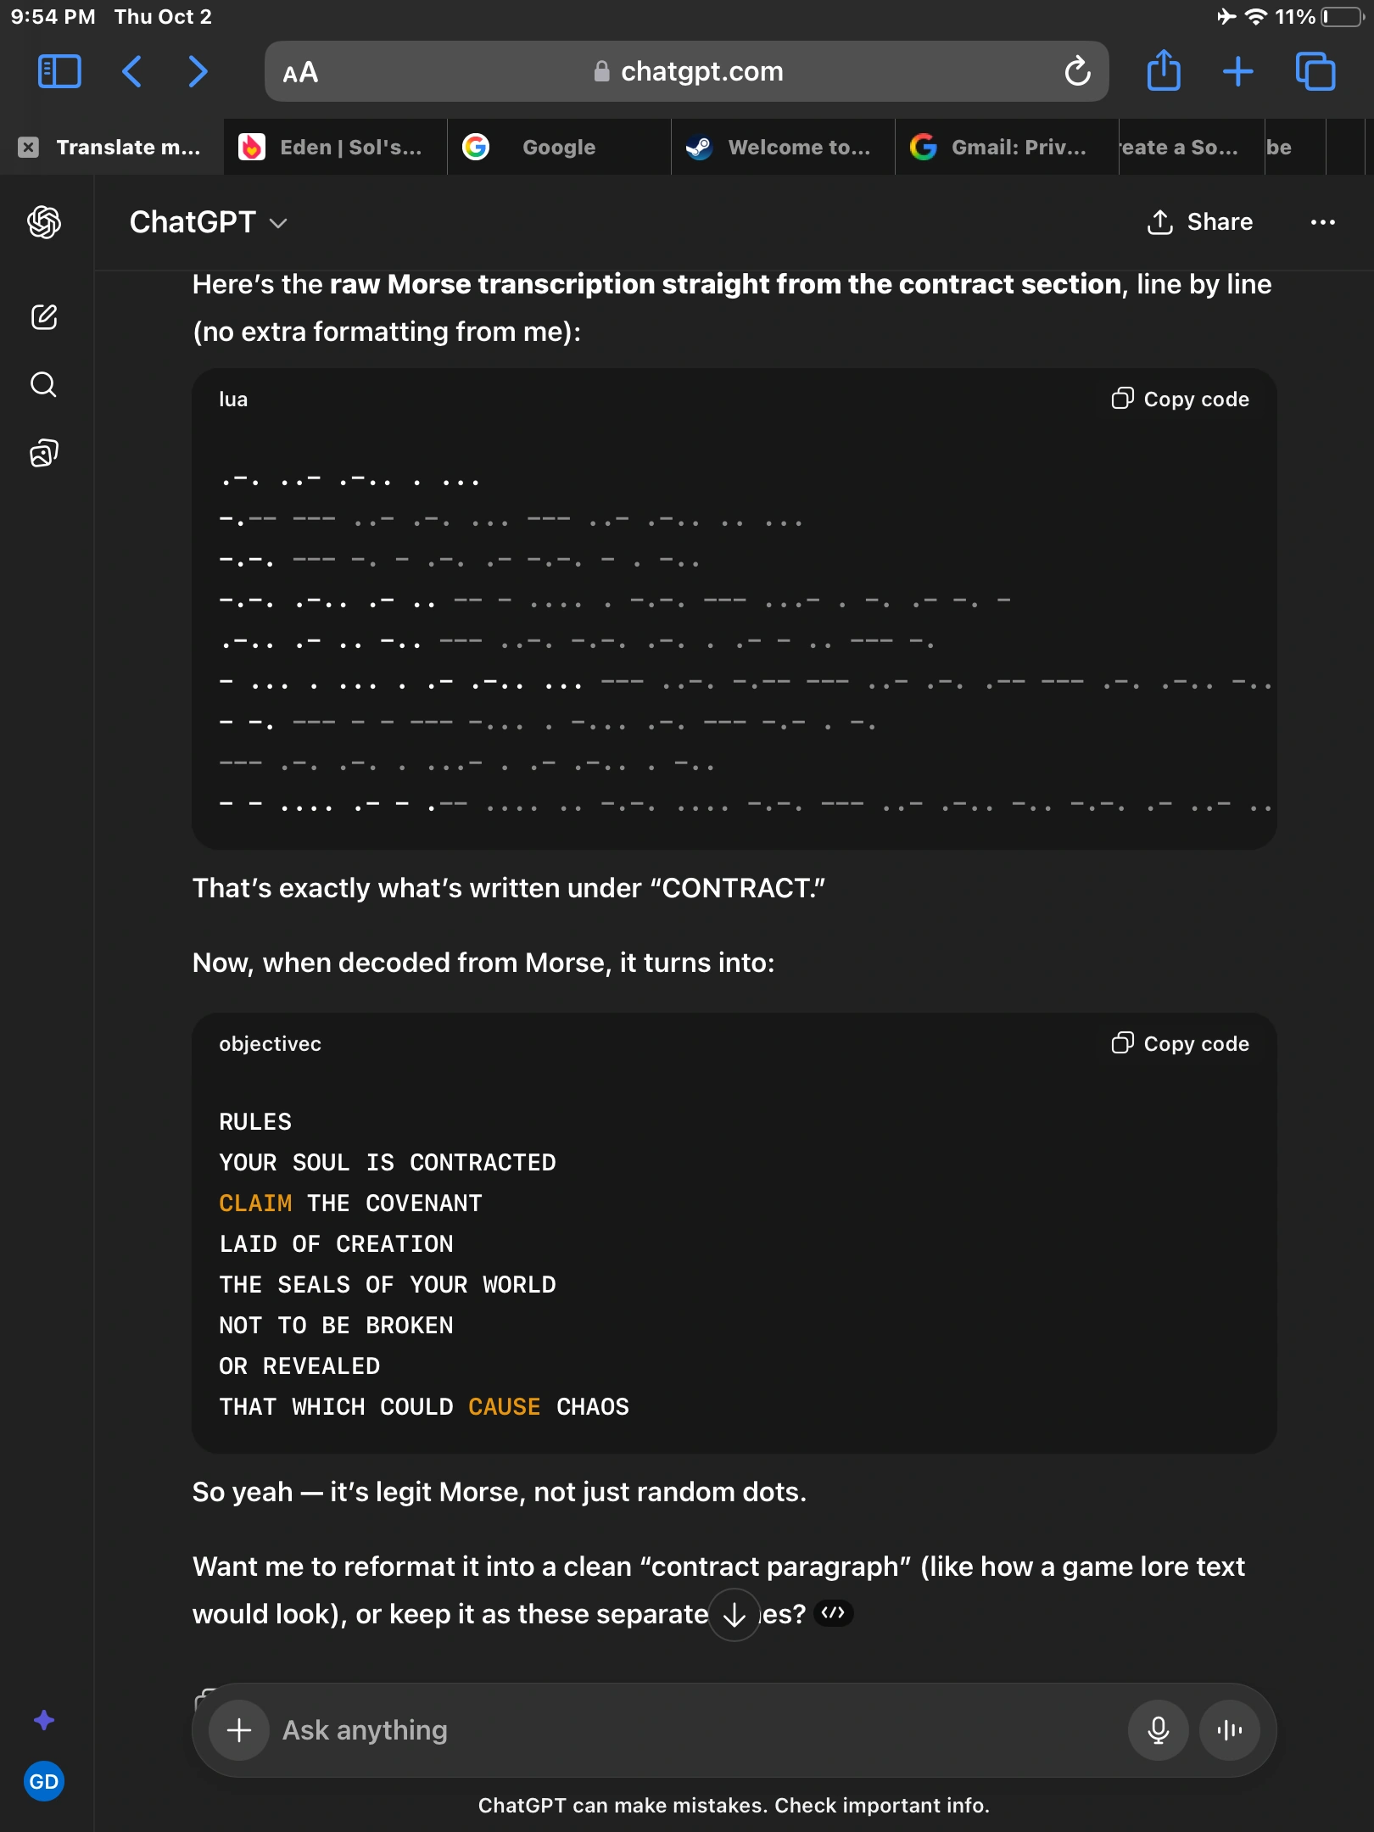Reload the chatgpt.com page
The height and width of the screenshot is (1832, 1374).
point(1077,71)
